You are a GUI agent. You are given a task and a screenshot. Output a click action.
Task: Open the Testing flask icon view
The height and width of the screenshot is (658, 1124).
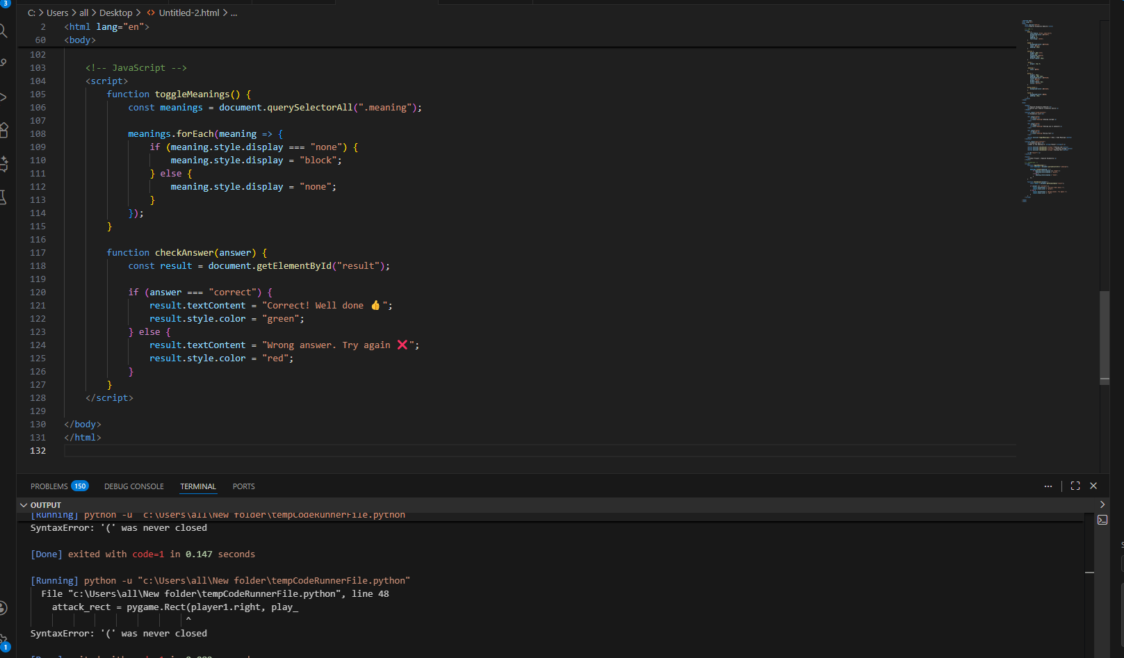coord(3,197)
